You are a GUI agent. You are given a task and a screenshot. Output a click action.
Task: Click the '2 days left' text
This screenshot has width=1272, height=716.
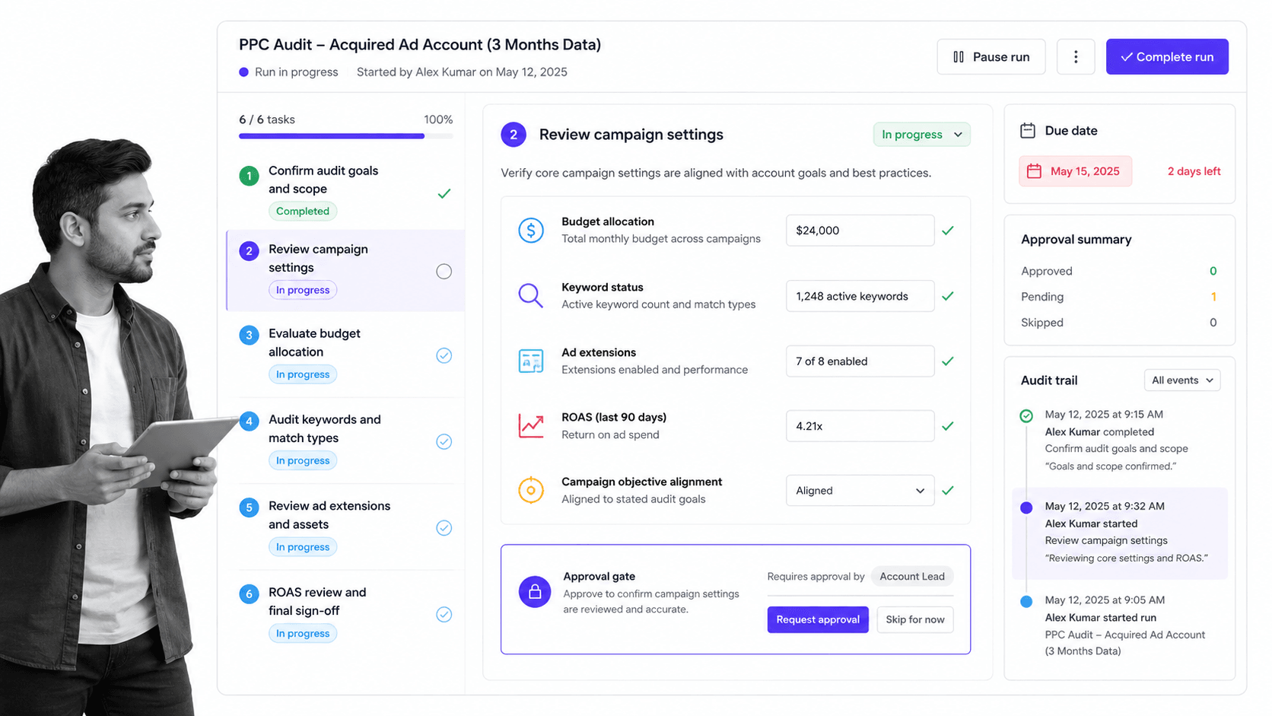tap(1194, 171)
